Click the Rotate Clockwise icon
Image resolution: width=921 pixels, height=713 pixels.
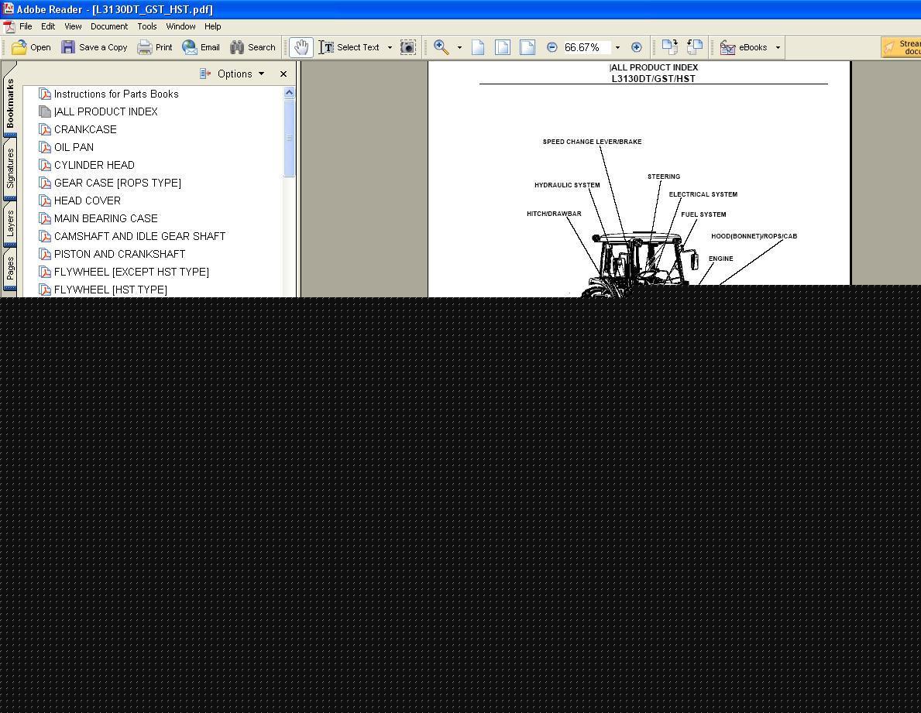pyautogui.click(x=669, y=47)
